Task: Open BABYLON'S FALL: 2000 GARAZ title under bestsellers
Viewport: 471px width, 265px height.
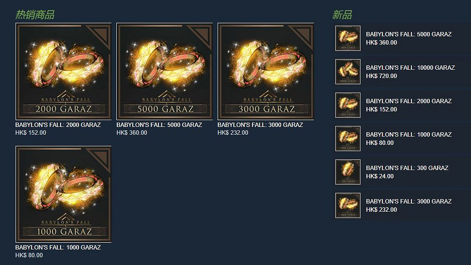Action: 58,125
